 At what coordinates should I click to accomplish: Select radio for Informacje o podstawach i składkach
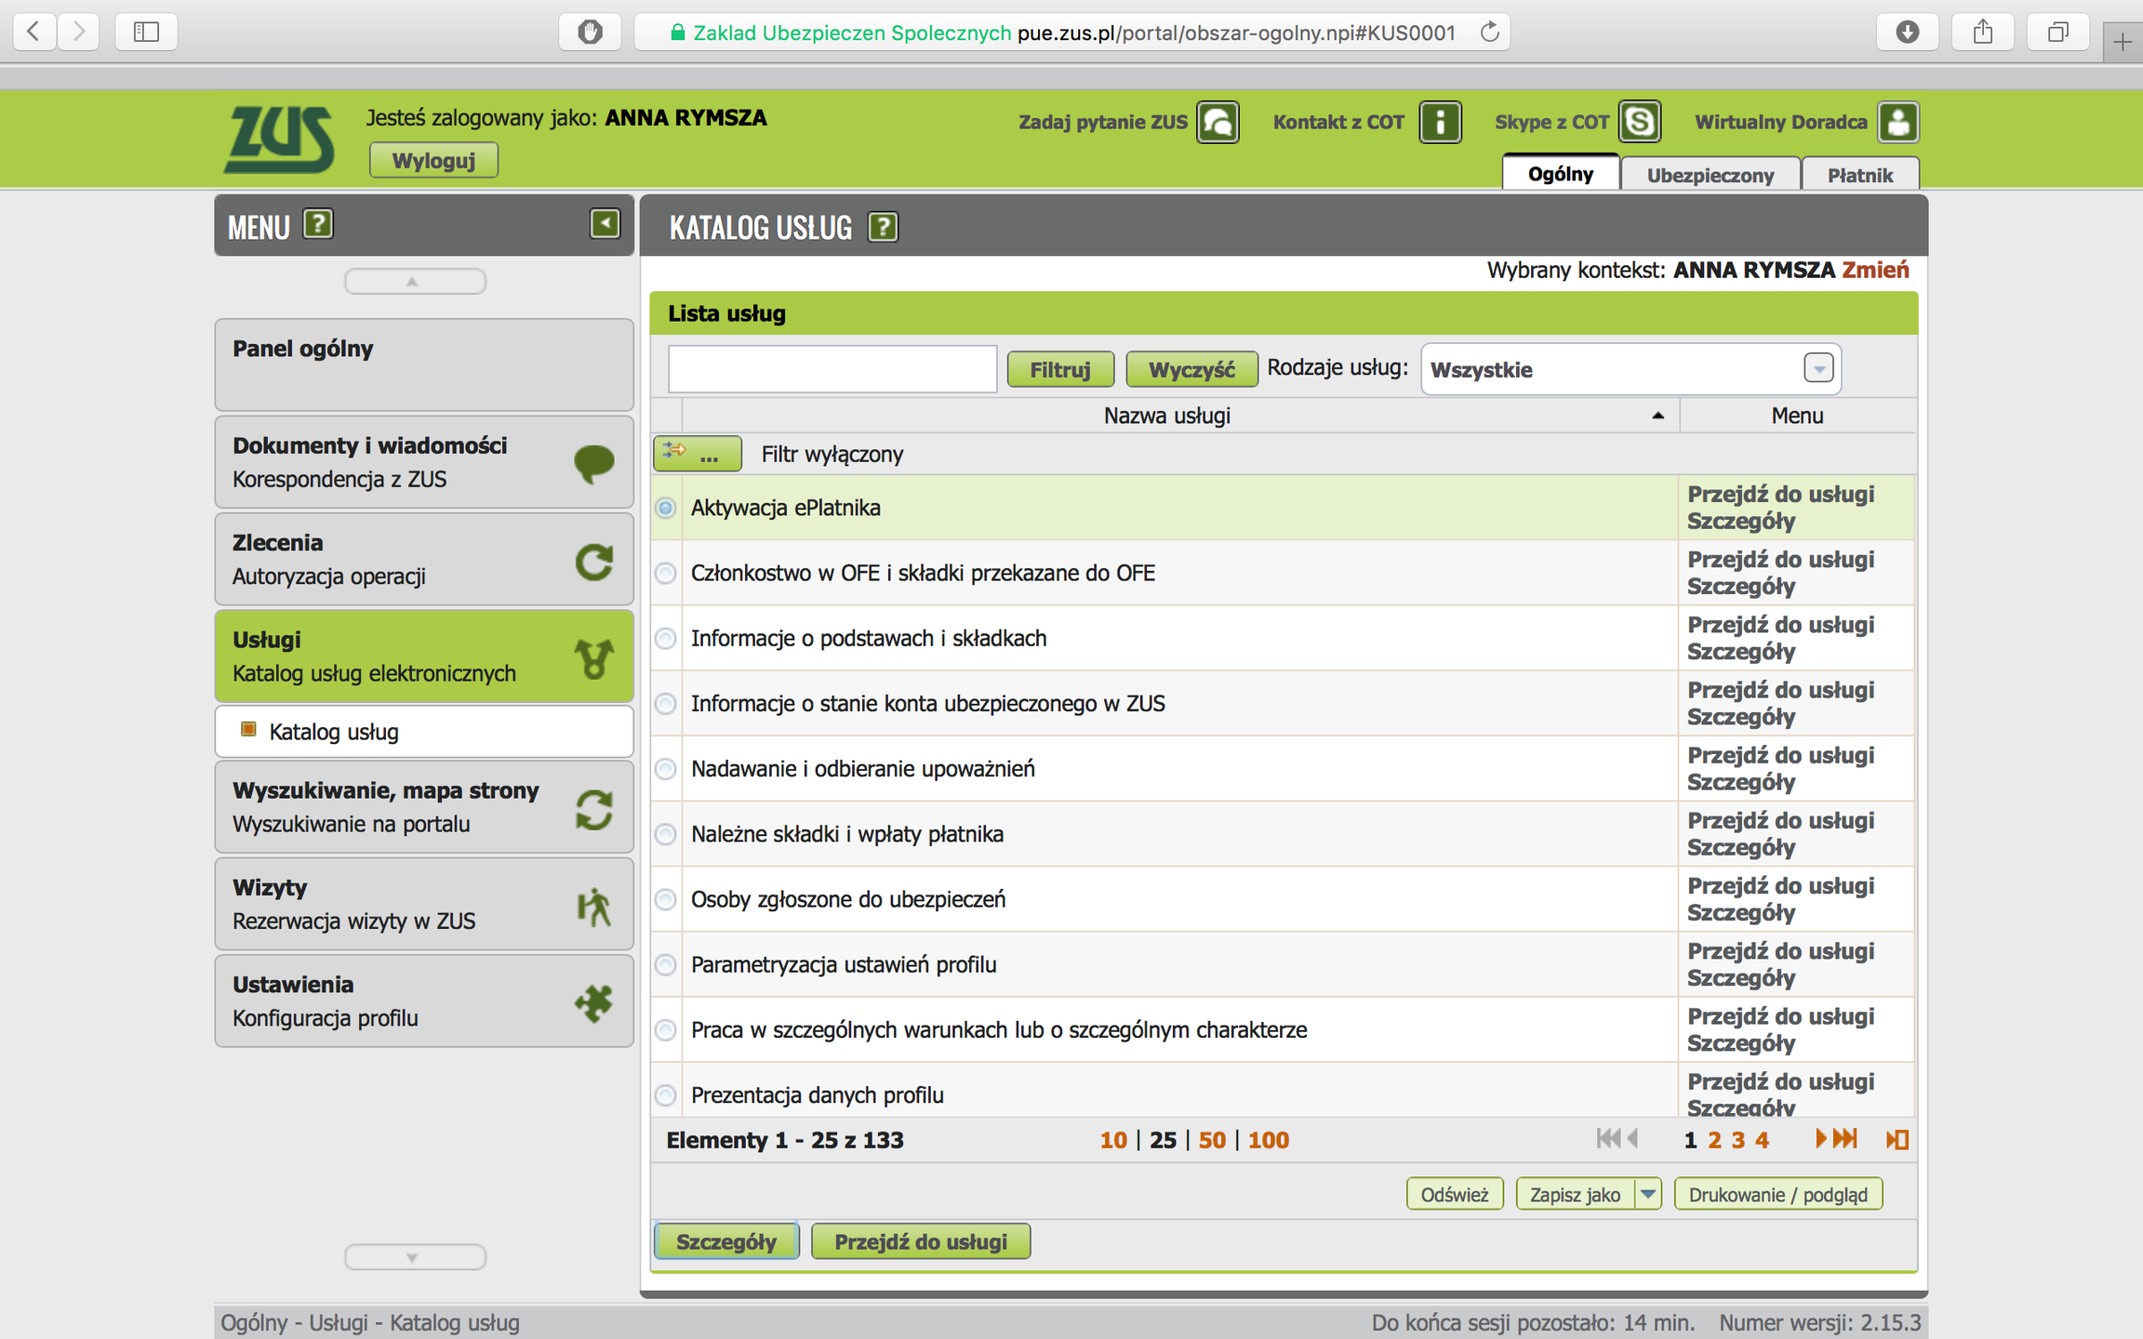coord(666,638)
